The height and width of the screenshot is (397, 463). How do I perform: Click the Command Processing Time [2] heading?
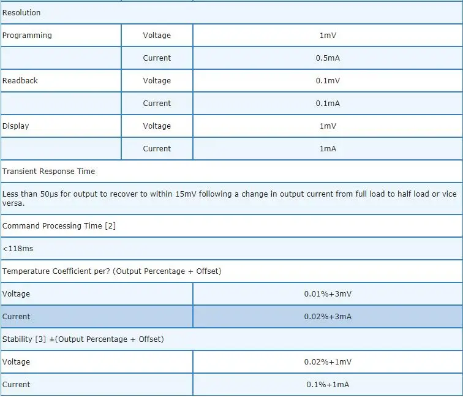coord(59,226)
